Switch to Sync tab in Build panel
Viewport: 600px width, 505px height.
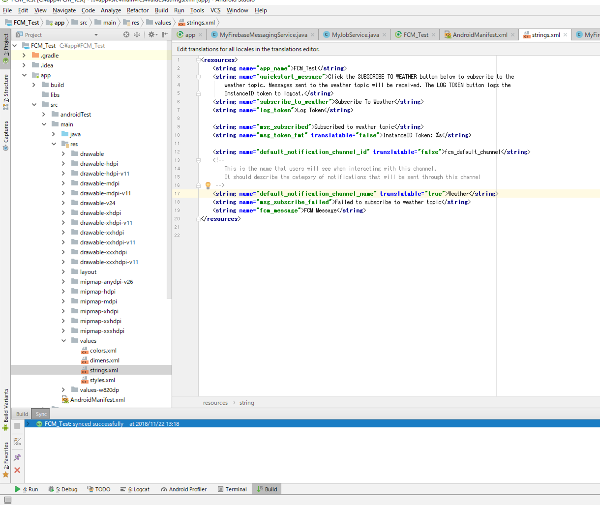coord(41,414)
